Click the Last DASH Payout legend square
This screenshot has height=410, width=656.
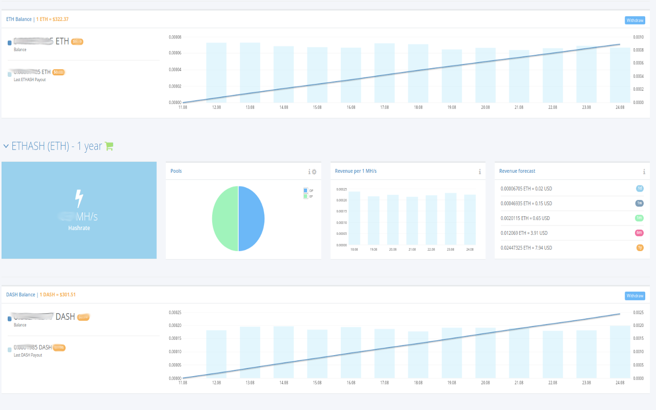point(9,350)
